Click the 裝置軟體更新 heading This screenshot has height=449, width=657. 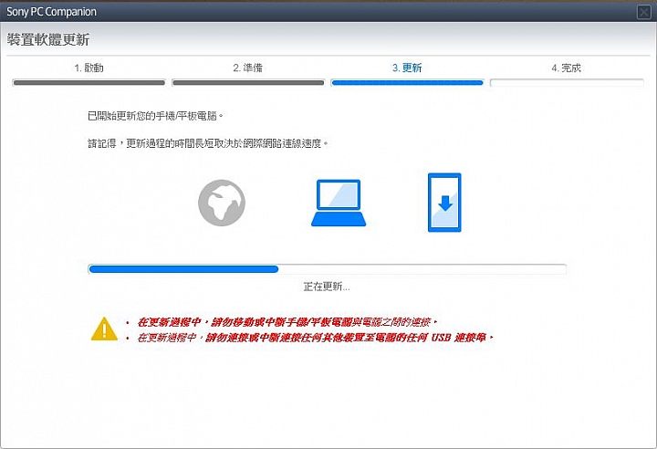tap(48, 40)
